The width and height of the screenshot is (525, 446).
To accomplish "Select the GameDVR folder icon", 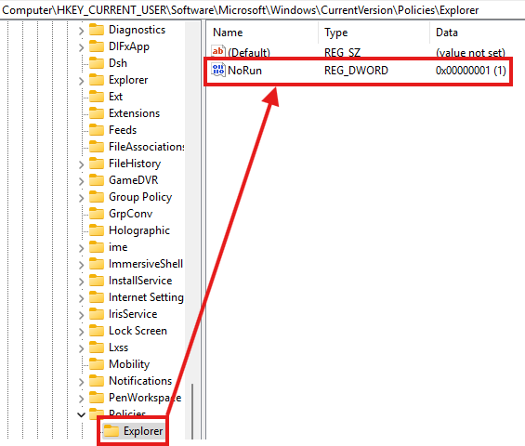I will click(97, 180).
